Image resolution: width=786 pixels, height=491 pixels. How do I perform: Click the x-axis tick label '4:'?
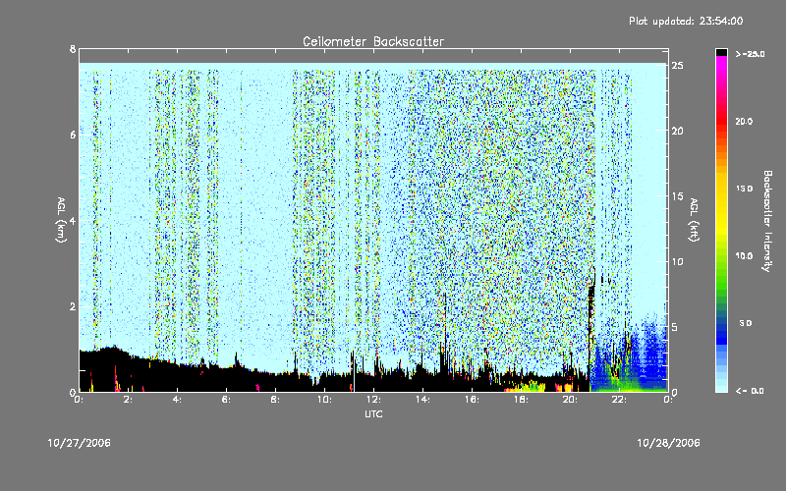[x=177, y=400]
